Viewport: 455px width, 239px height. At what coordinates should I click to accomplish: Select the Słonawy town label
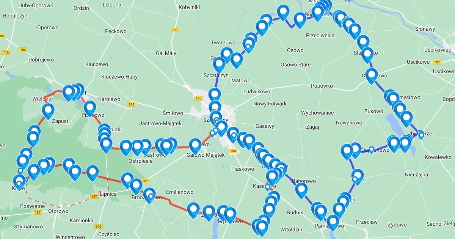tap(425, 29)
